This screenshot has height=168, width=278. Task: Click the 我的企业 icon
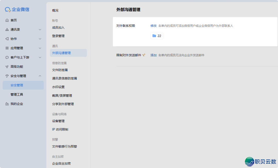[7, 104]
